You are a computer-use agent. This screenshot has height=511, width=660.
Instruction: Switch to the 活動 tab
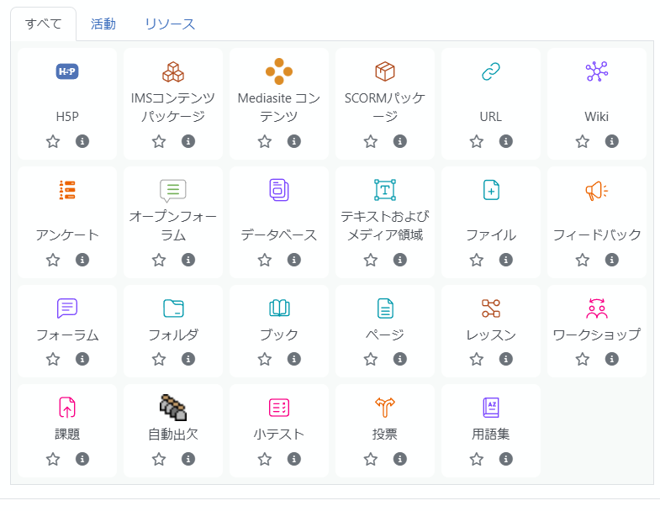click(x=103, y=24)
